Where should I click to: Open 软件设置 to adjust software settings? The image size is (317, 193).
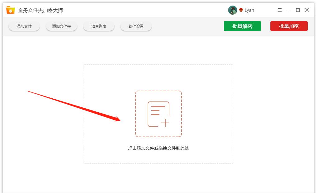tap(136, 26)
